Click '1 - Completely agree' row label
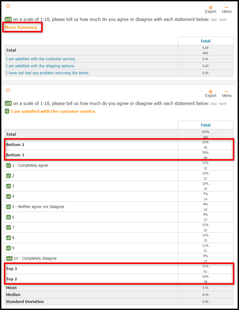 [30, 165]
